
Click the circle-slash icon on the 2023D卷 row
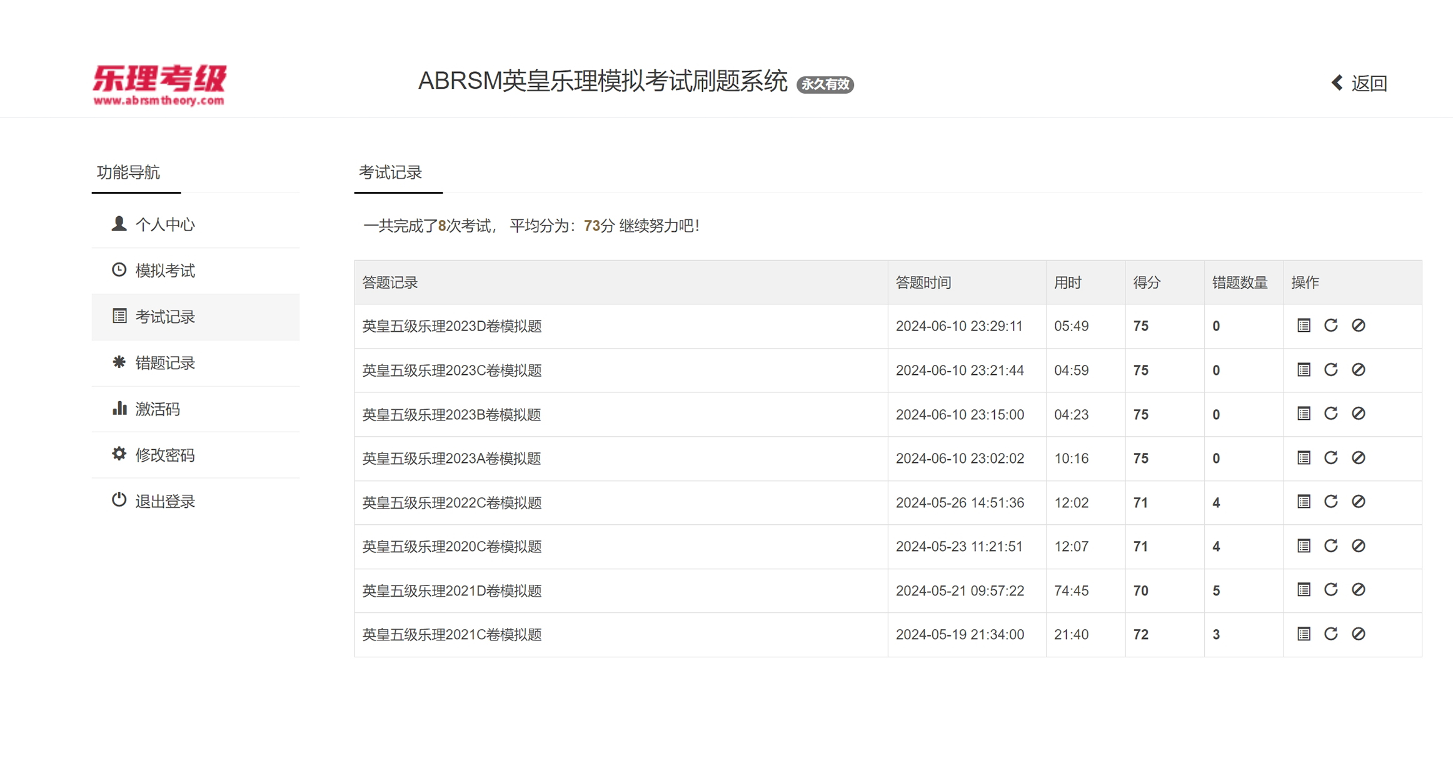(1359, 326)
